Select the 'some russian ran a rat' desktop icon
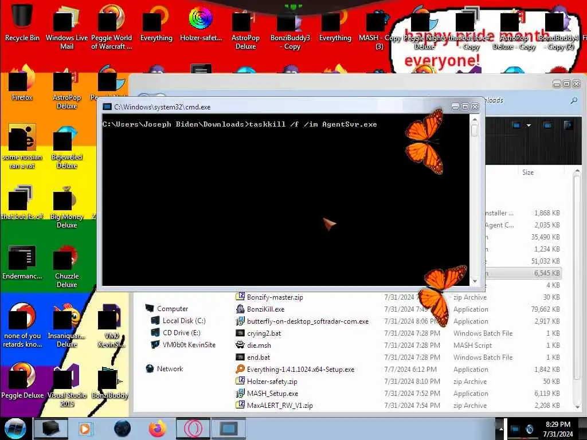The width and height of the screenshot is (587, 440). [22, 147]
